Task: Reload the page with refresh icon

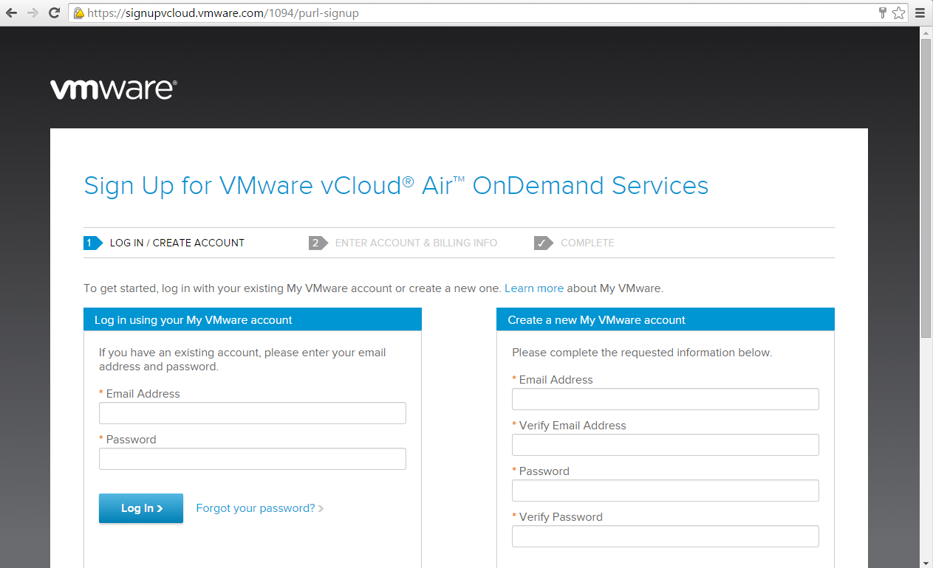Action: (x=54, y=13)
